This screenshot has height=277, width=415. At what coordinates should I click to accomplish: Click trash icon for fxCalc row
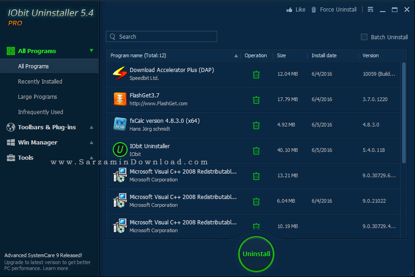point(256,125)
